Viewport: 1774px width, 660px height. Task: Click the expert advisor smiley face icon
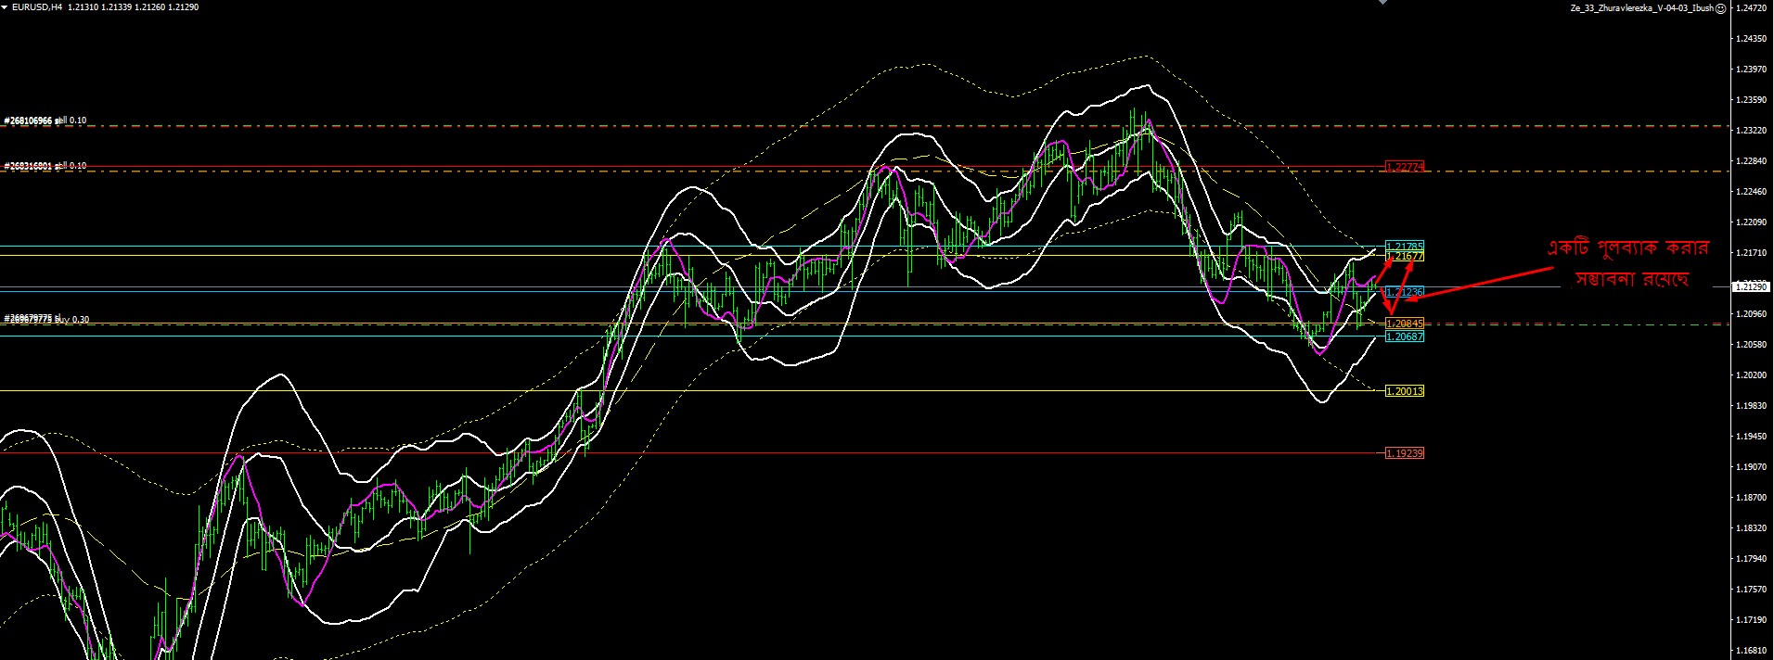(x=1721, y=7)
